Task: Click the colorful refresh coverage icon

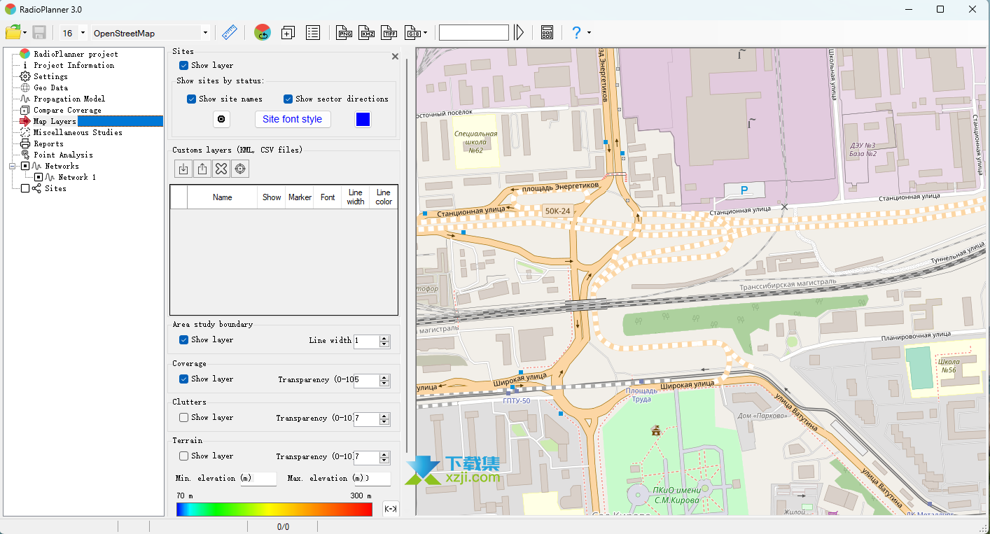Action: point(263,32)
